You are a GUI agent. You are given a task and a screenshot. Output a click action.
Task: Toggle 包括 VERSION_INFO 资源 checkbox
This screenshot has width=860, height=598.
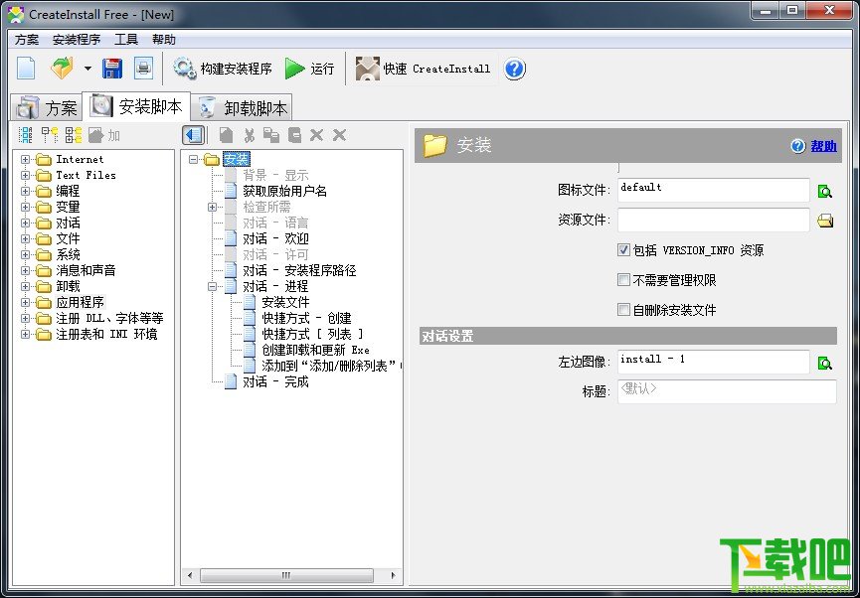pyautogui.click(x=623, y=250)
